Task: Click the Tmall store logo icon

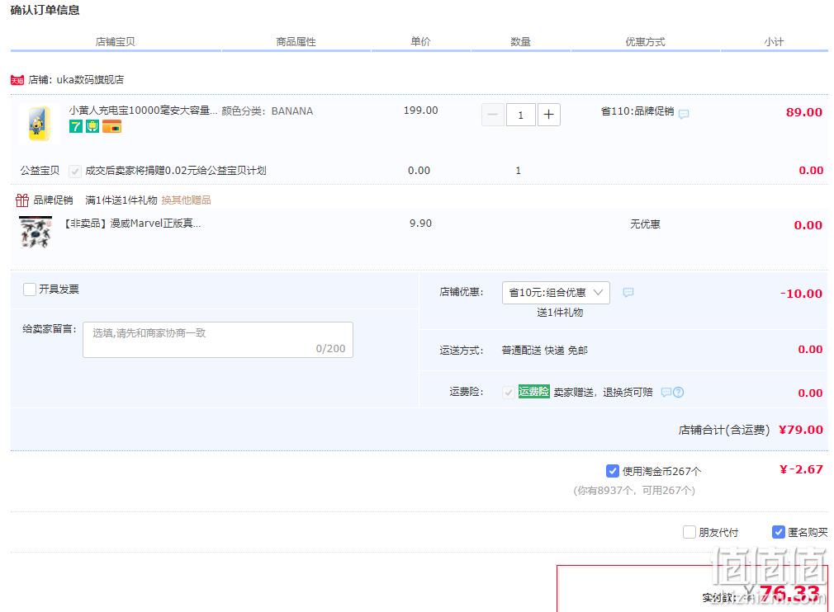Action: (x=17, y=80)
